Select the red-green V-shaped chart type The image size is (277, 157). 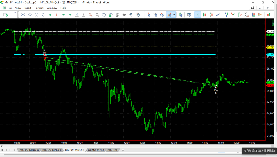pos(233,15)
